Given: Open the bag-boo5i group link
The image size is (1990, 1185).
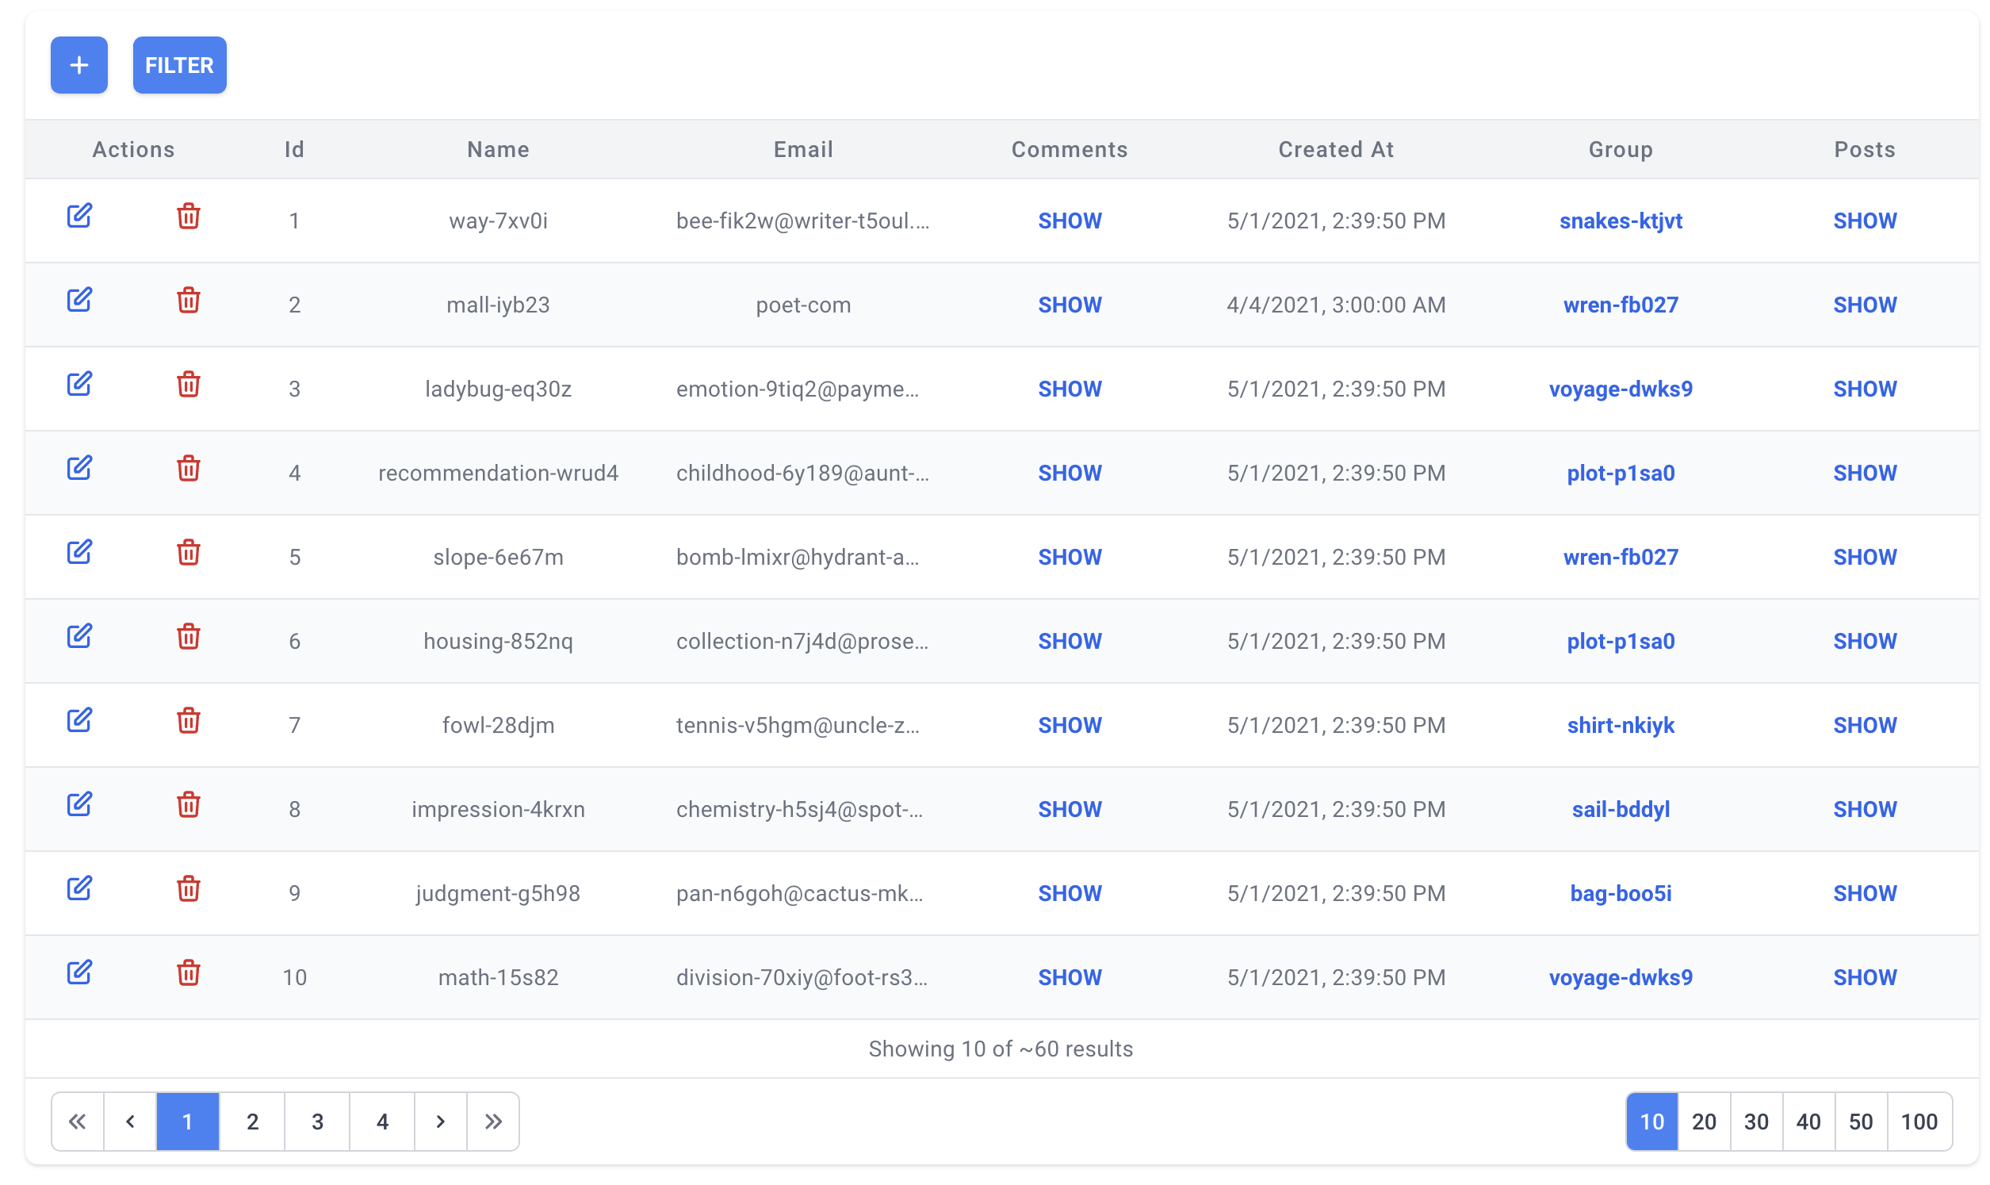Looking at the screenshot, I should 1621,894.
